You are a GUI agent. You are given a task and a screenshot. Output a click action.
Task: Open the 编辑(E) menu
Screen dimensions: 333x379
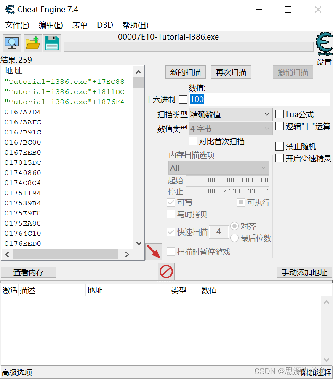pos(51,25)
